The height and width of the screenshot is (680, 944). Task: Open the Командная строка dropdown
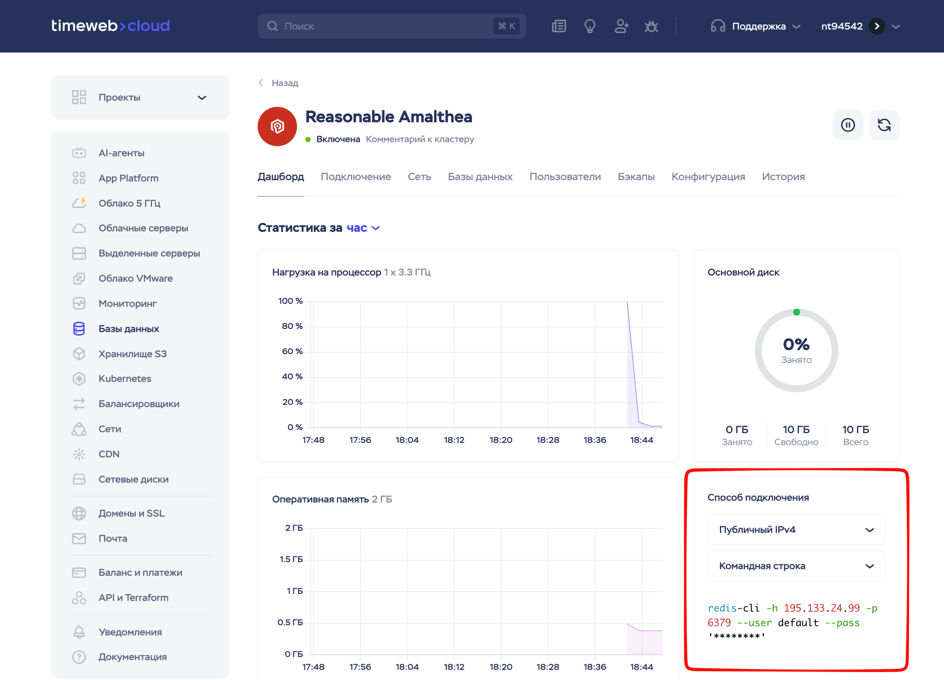tap(796, 566)
